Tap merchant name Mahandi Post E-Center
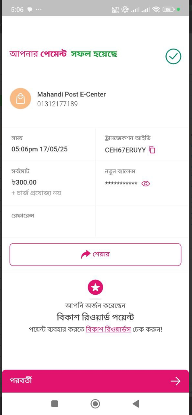Screen dimensions: 192x415 point(72,94)
